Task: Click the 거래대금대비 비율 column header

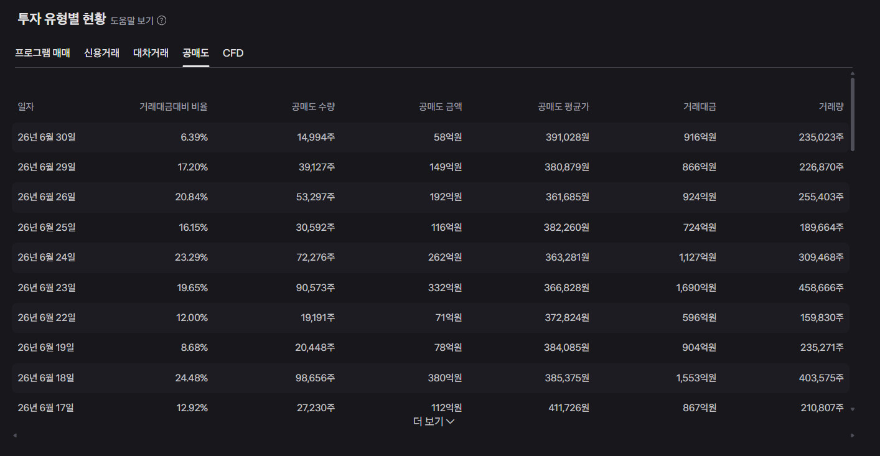Action: click(x=174, y=106)
